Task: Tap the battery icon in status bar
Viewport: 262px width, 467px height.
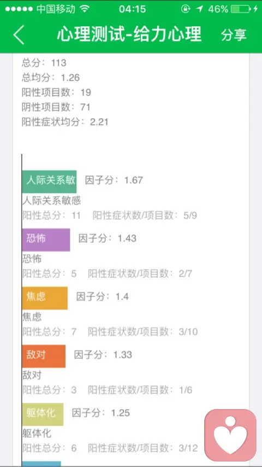Action: tap(240, 9)
